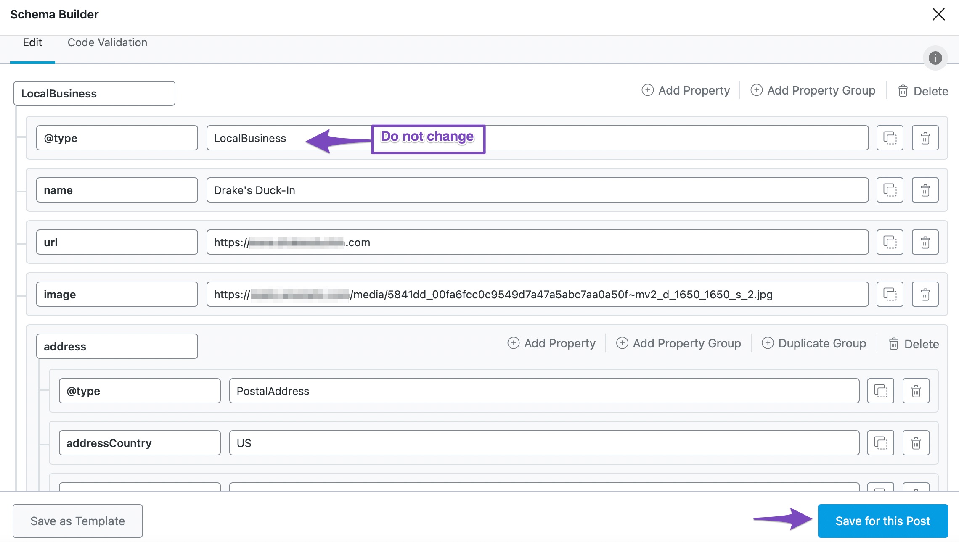
Task: Delete the addressCountry row
Action: (916, 443)
